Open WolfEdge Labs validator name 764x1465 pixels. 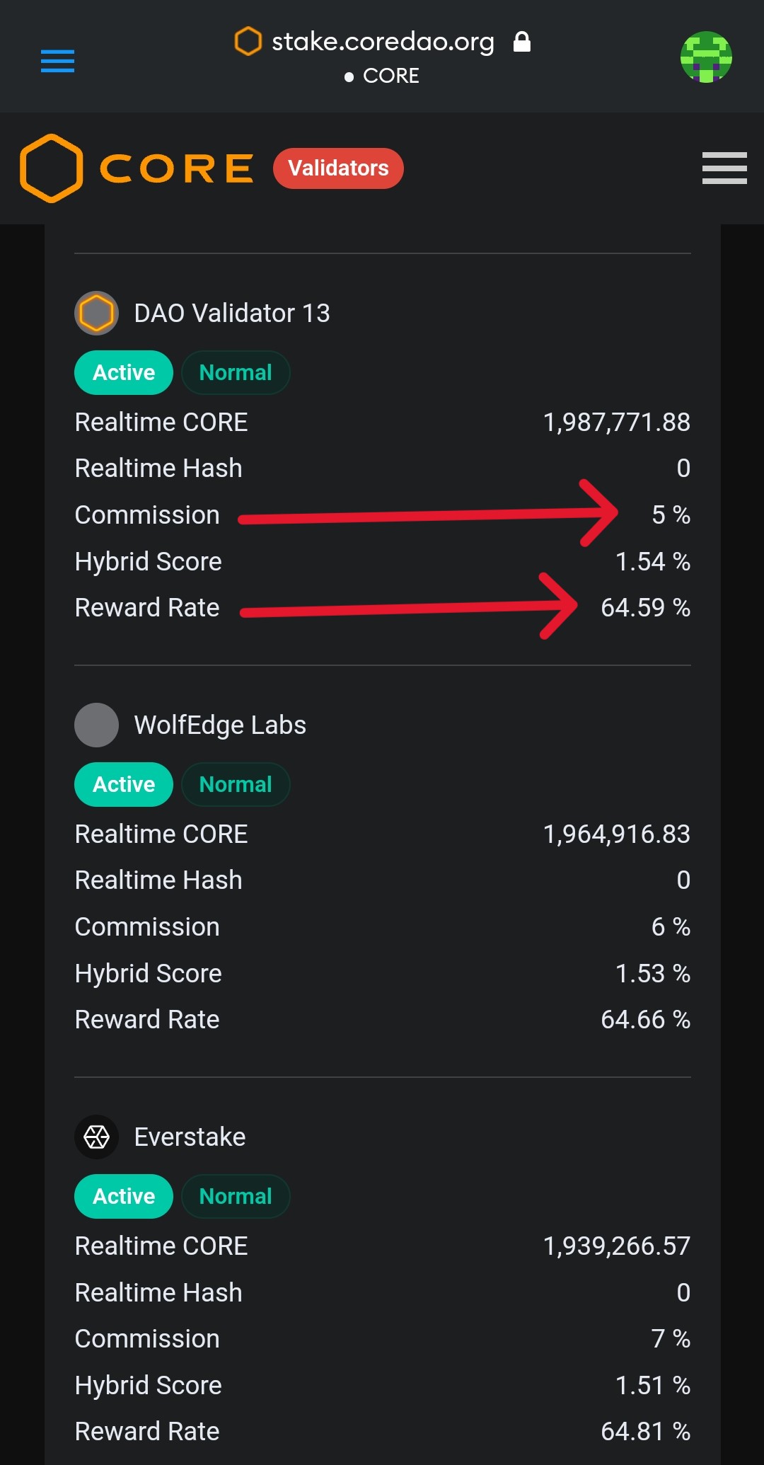220,725
